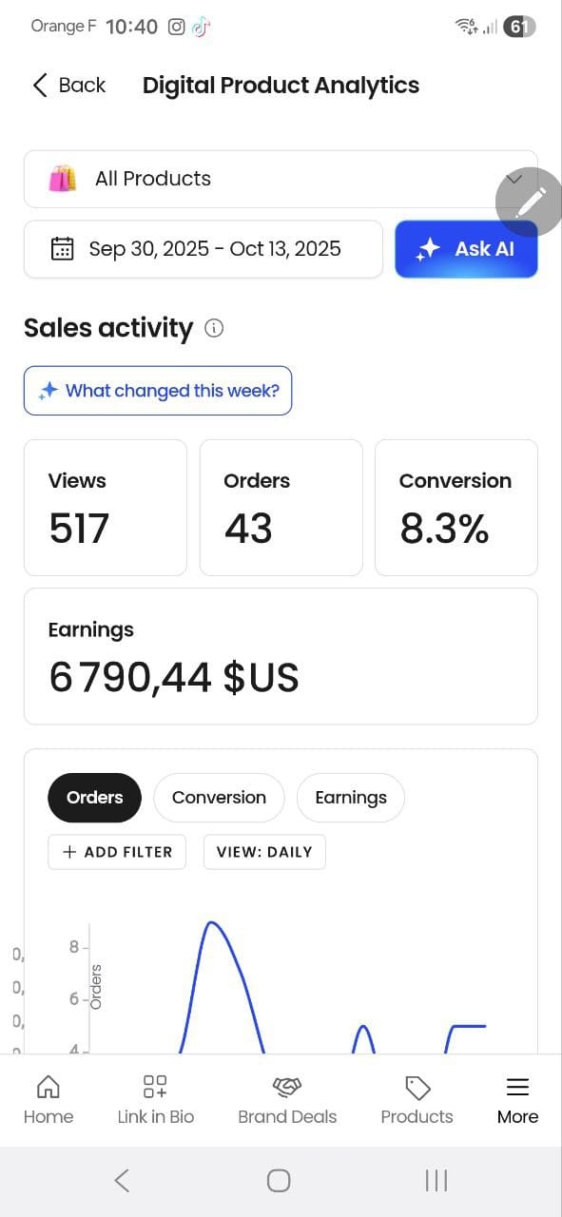This screenshot has width=562, height=1217.
Task: Click the calendar icon in date field
Action: point(62,249)
